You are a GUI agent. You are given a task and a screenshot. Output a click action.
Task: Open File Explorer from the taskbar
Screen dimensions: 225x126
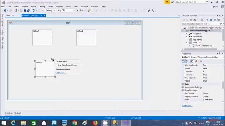click(x=24, y=123)
